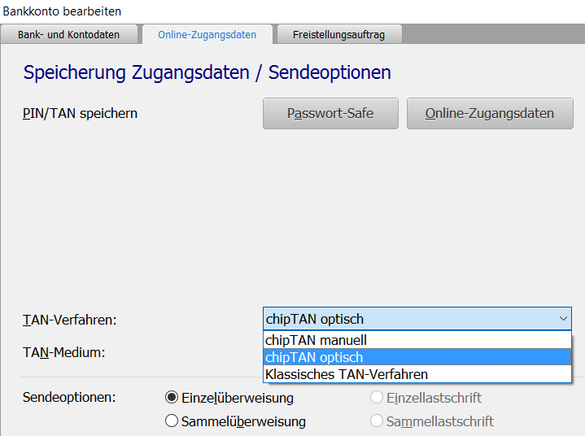Enable the Sammelüberweisung radio button
The image size is (585, 436).
click(172, 421)
